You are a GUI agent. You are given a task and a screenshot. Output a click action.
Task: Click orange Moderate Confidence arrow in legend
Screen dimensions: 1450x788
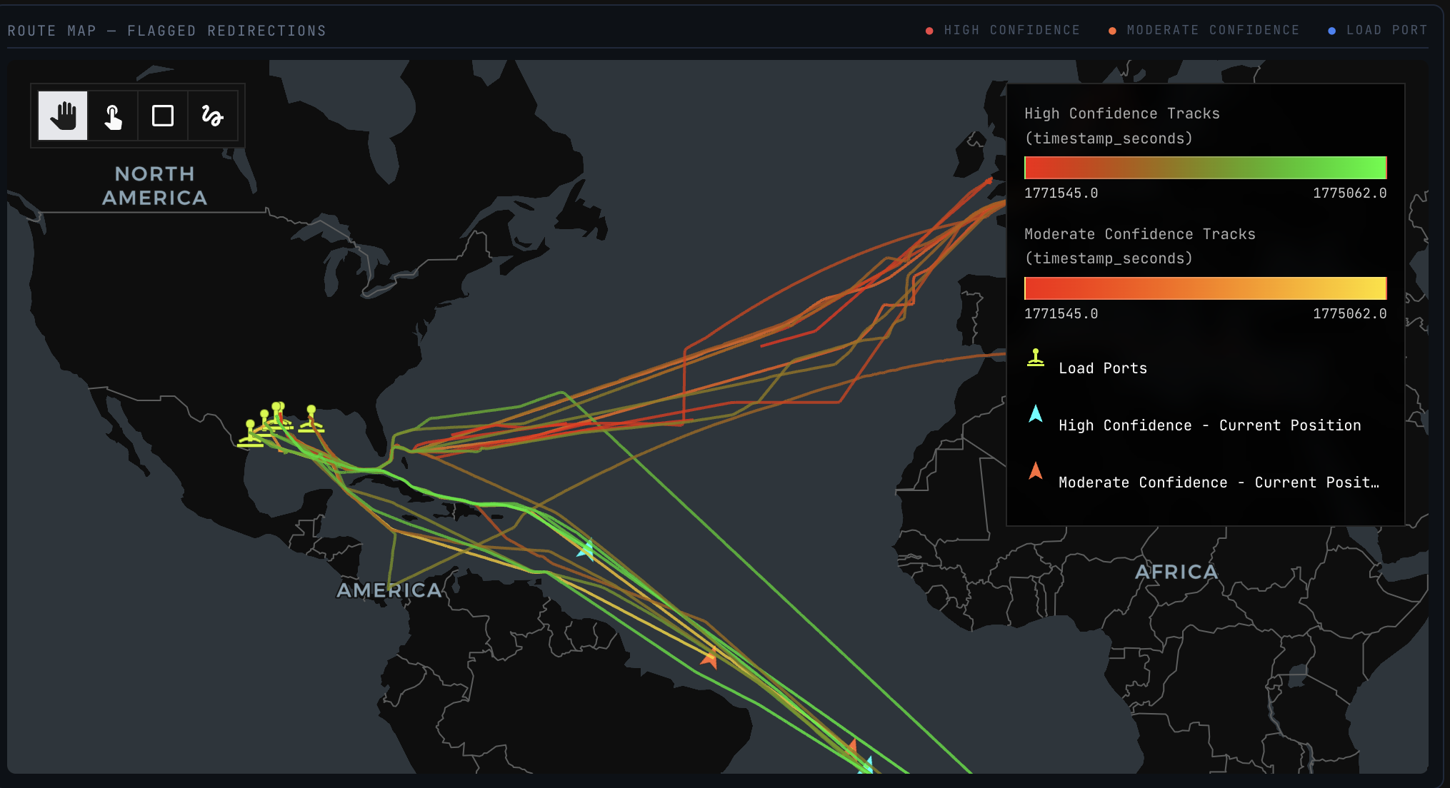coord(1036,471)
